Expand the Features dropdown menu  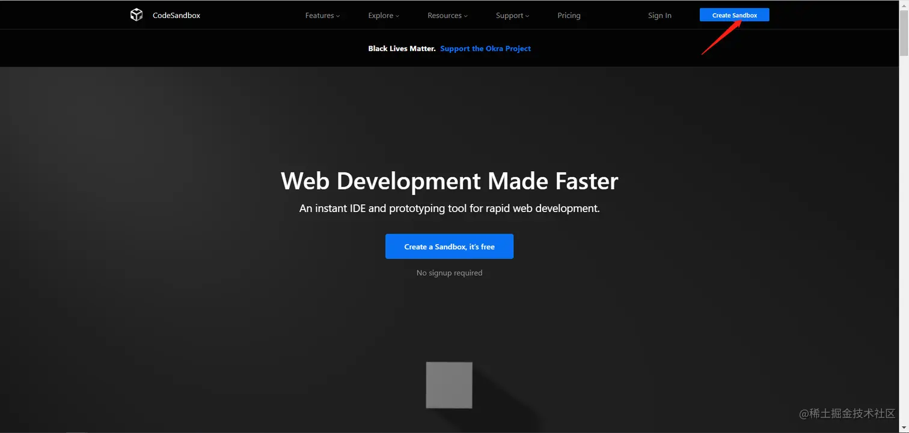click(322, 16)
